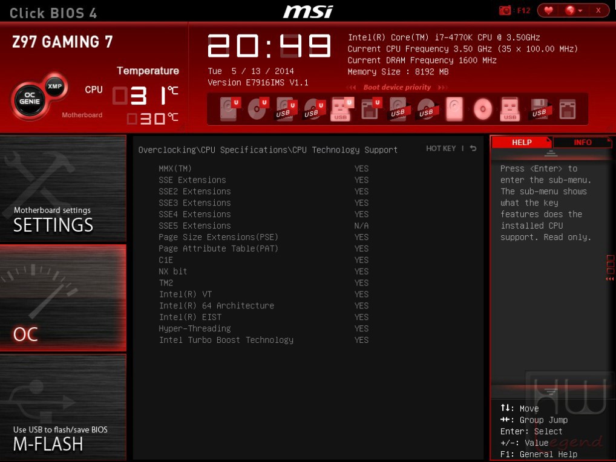Open the language globe dropdown
The width and height of the screenshot is (616, 462).
(573, 10)
